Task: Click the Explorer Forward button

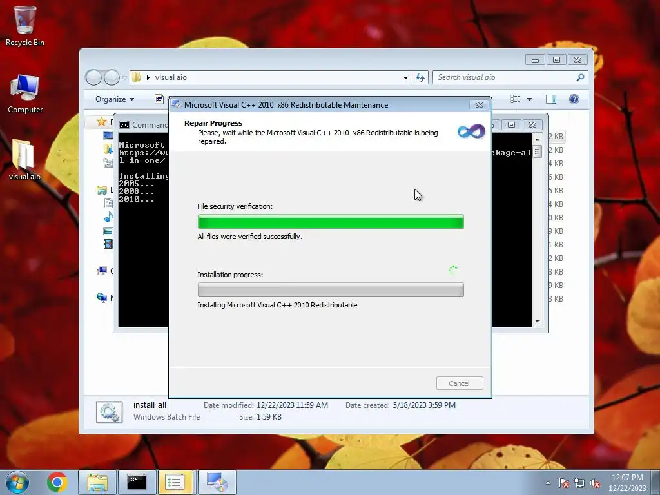Action: coord(112,77)
